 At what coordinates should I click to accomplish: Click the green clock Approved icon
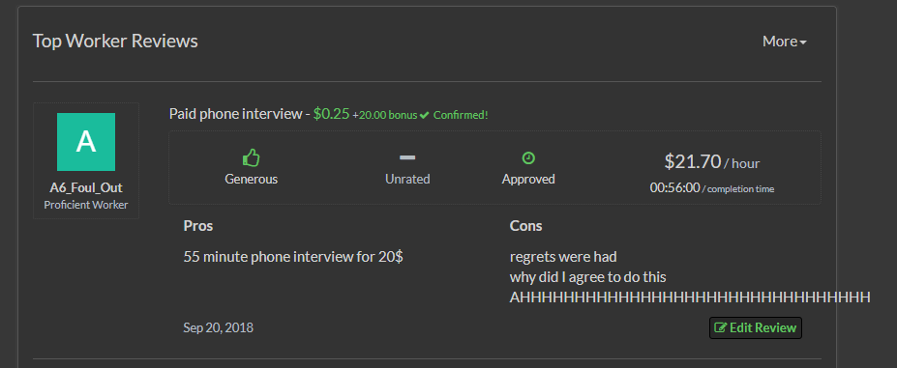528,157
